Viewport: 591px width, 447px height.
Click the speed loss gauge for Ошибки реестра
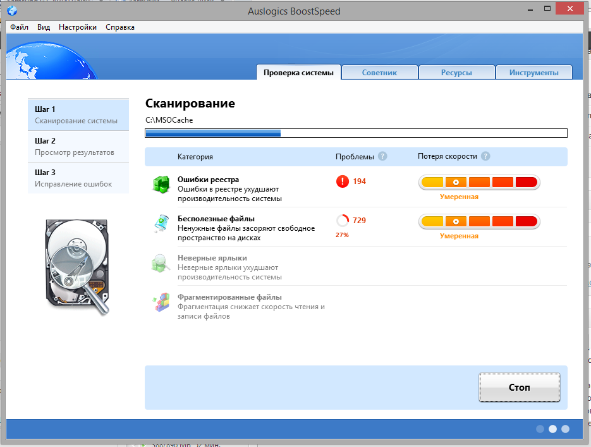pyautogui.click(x=479, y=183)
